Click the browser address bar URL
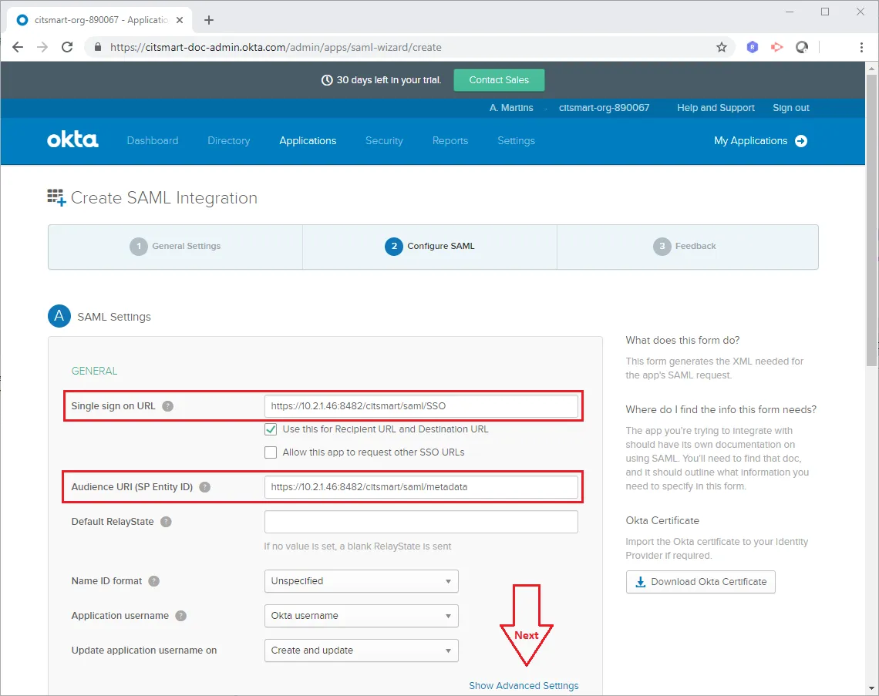 click(276, 48)
